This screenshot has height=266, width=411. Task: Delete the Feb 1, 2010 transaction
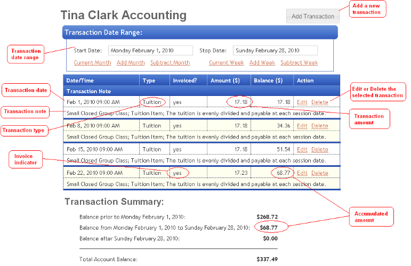320,102
